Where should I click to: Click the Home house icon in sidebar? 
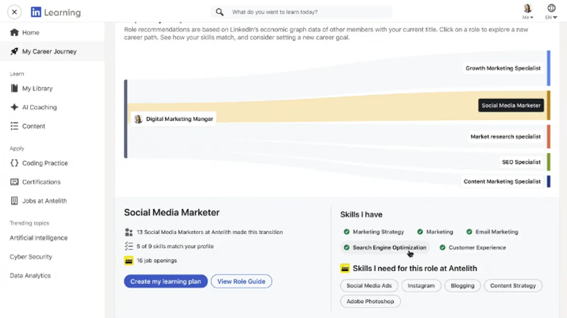pyautogui.click(x=14, y=33)
